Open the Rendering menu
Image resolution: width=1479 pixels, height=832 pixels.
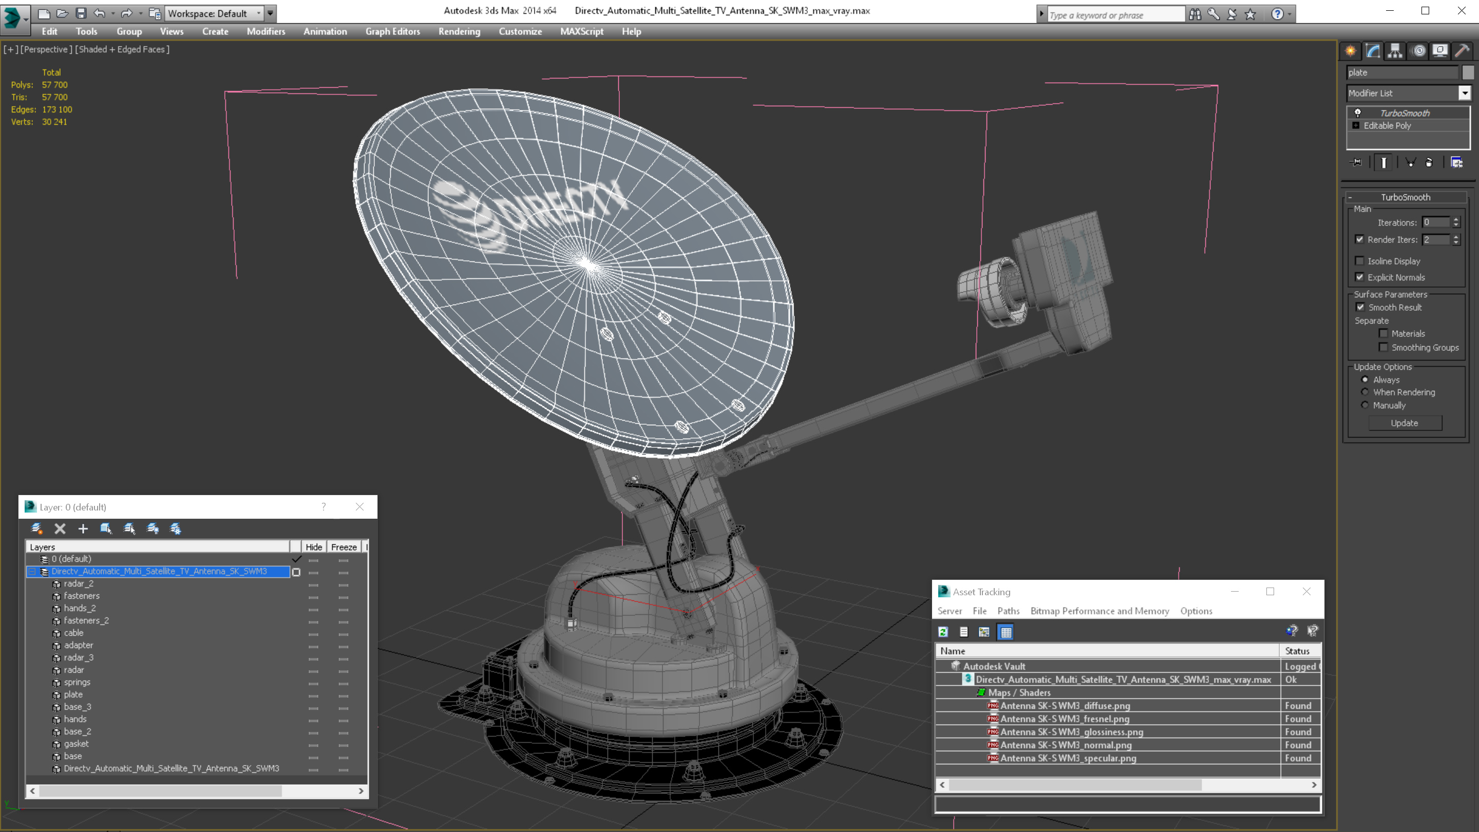pyautogui.click(x=459, y=31)
